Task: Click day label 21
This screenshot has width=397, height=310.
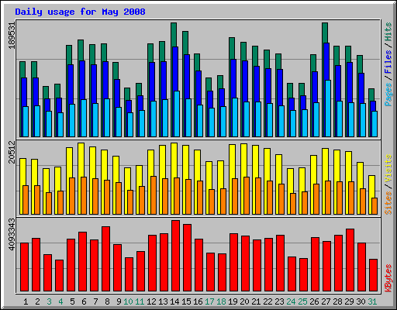Action: tap(256, 301)
